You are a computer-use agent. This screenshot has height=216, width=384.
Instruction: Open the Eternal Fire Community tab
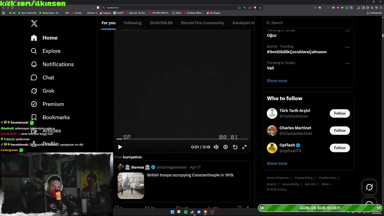[x=202, y=23]
